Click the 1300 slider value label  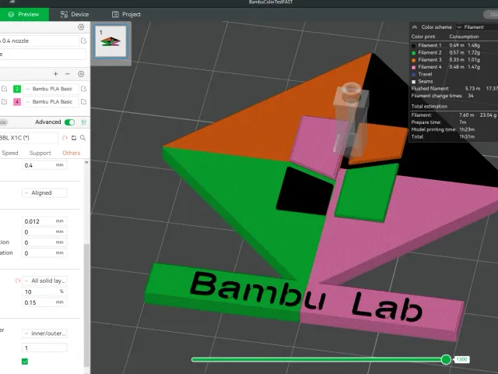click(461, 359)
